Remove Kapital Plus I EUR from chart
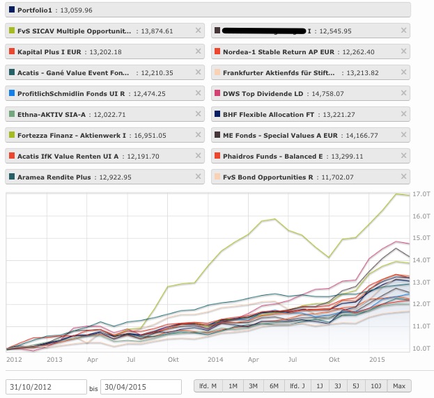This screenshot has height=398, width=434. (198, 51)
